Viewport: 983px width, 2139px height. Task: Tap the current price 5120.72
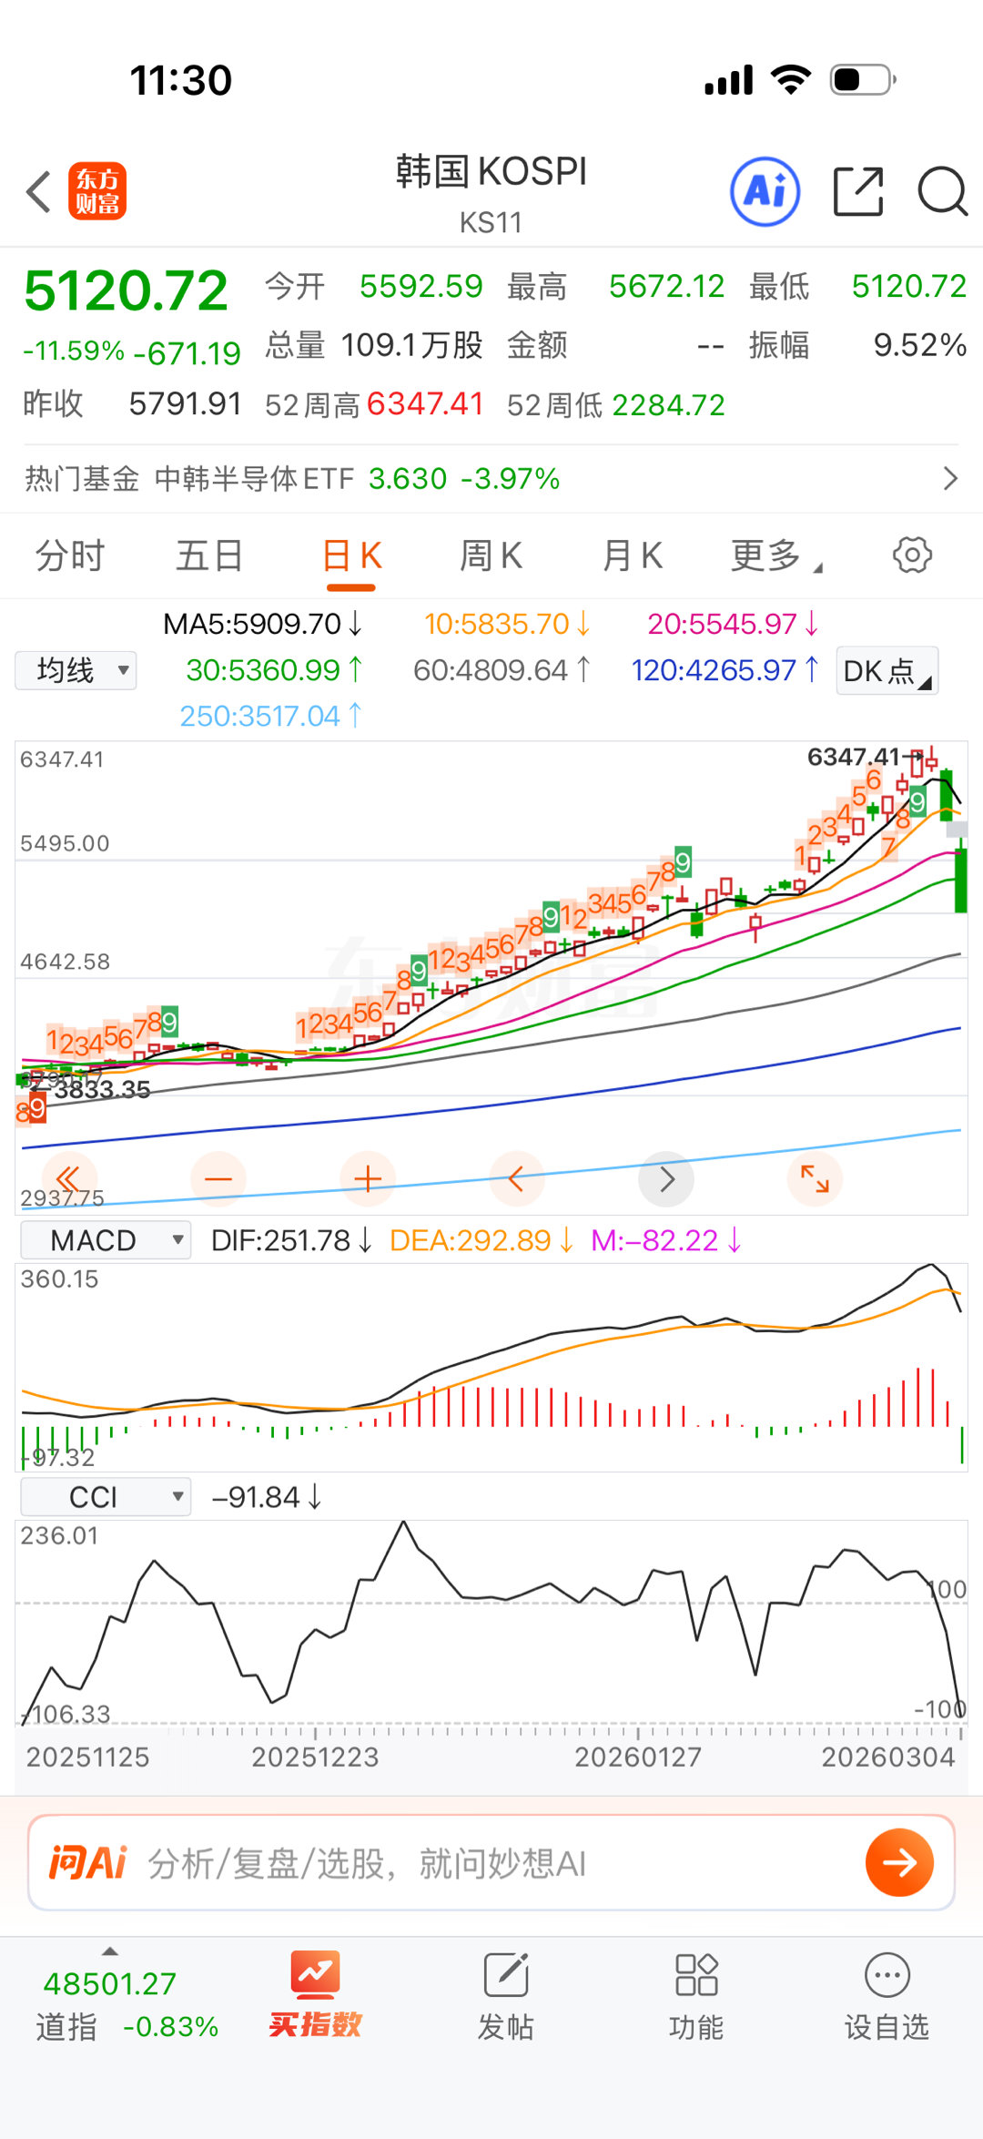pos(126,290)
